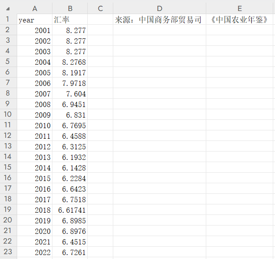Click the cell containing 2004
275x259 pixels.
pyautogui.click(x=34, y=62)
